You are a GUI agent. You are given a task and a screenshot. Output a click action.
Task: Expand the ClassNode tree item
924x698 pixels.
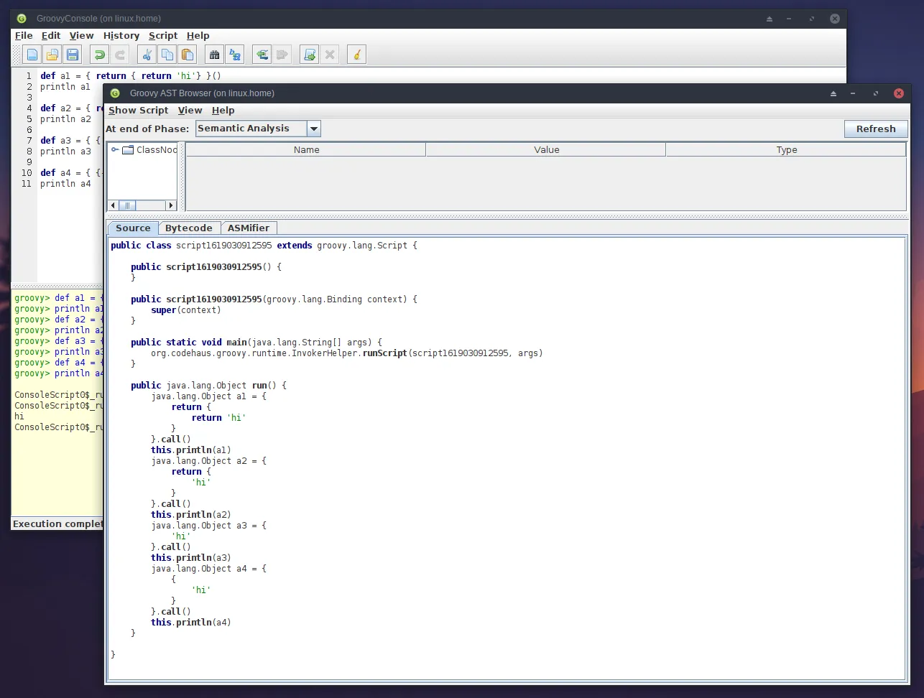(114, 150)
